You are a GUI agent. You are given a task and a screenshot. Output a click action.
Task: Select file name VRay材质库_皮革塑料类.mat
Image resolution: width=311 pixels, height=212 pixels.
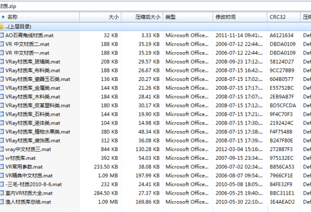(x=37, y=105)
